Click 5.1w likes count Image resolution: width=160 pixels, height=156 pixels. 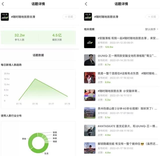click(107, 118)
